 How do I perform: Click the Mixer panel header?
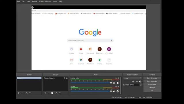click(x=96, y=75)
